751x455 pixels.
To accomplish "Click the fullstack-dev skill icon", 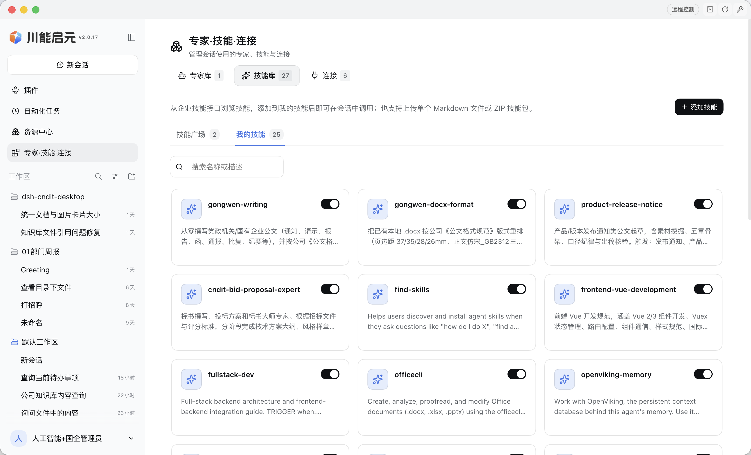I will click(x=191, y=379).
